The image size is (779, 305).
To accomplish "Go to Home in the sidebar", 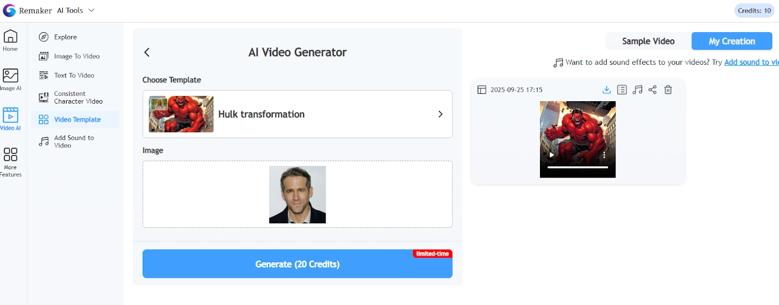I will click(x=10, y=40).
